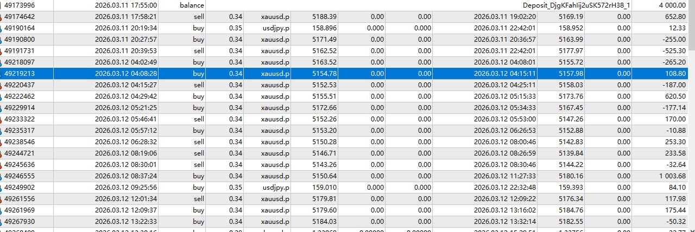Click the Deposit_DjgKFahIij2uSK572rH38_1 comment cell
Screen dimensions: 695x232
(577, 5)
